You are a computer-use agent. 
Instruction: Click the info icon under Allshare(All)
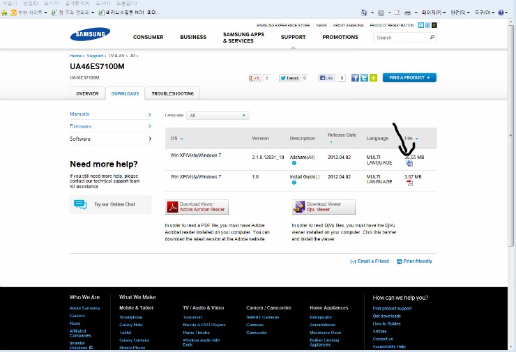point(294,163)
